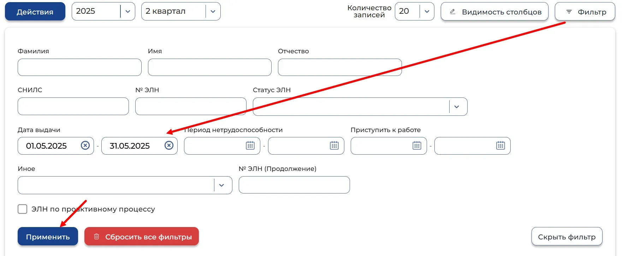The image size is (623, 256).
Task: Open the Действия menu
Action: [x=35, y=12]
